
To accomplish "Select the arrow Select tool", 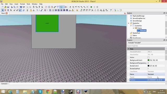I will [x=3, y=10].
